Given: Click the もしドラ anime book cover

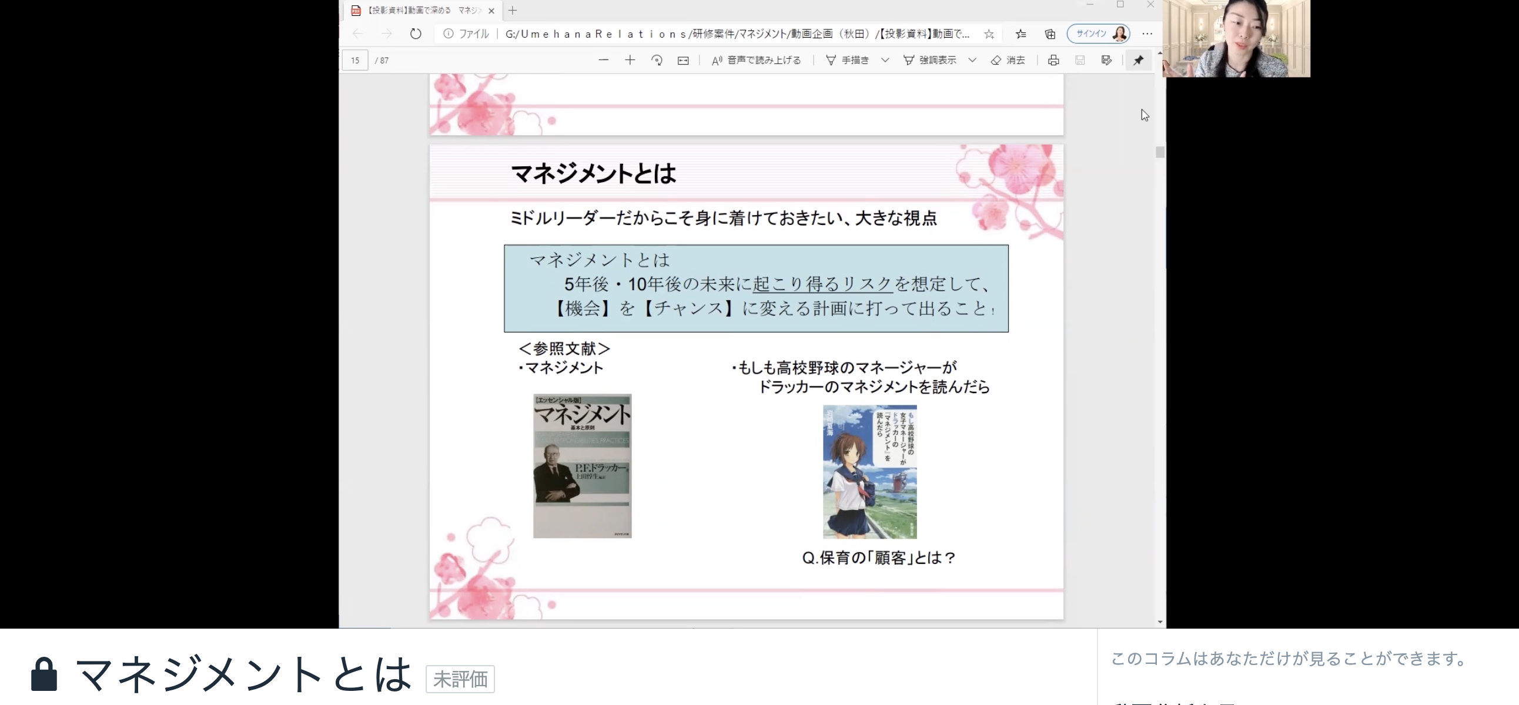Looking at the screenshot, I should (x=870, y=472).
